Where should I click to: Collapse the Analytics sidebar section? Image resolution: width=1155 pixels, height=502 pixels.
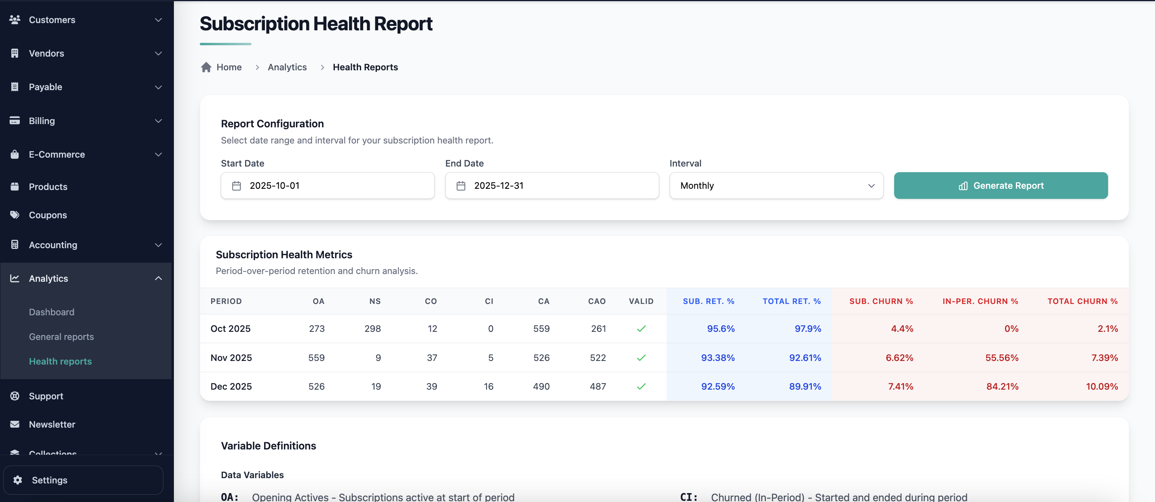tap(158, 278)
